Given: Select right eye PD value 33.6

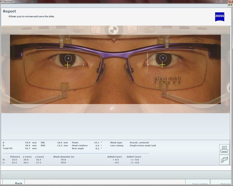Looking at the screenshot, I should (x=14, y=160).
